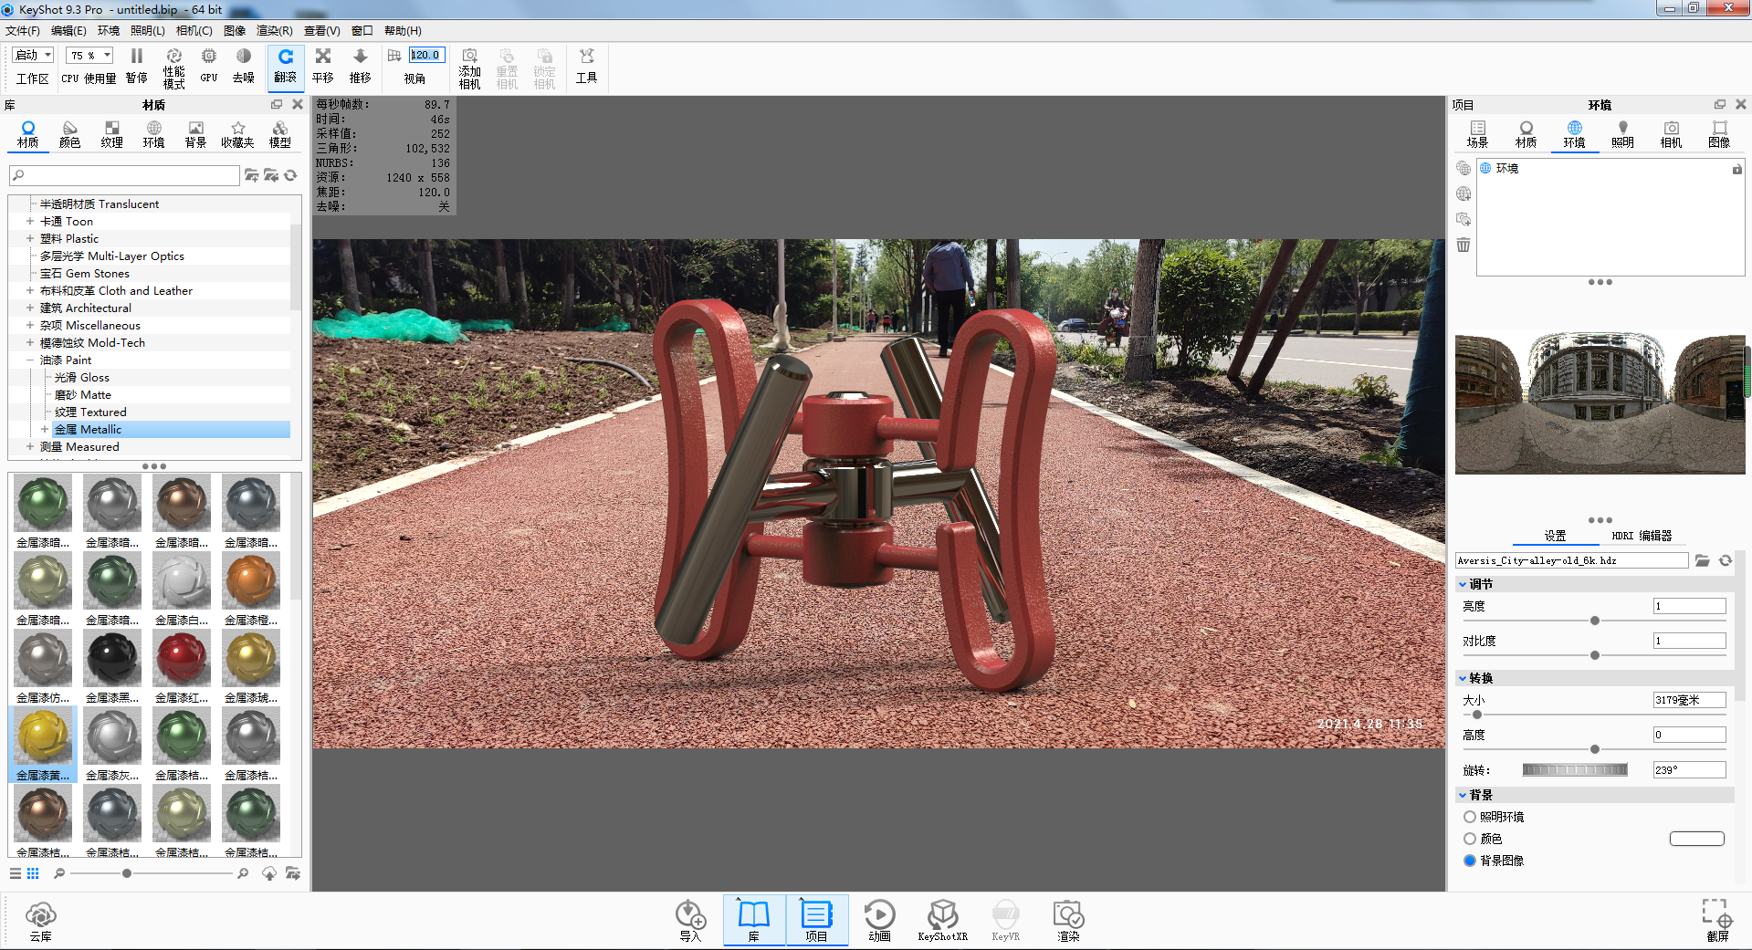Pause the real-time render

(x=136, y=67)
